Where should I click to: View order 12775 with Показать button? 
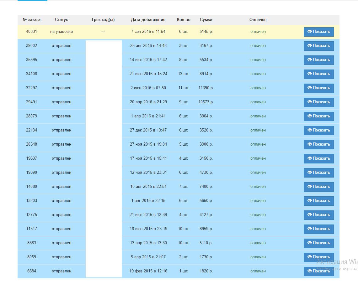point(318,215)
